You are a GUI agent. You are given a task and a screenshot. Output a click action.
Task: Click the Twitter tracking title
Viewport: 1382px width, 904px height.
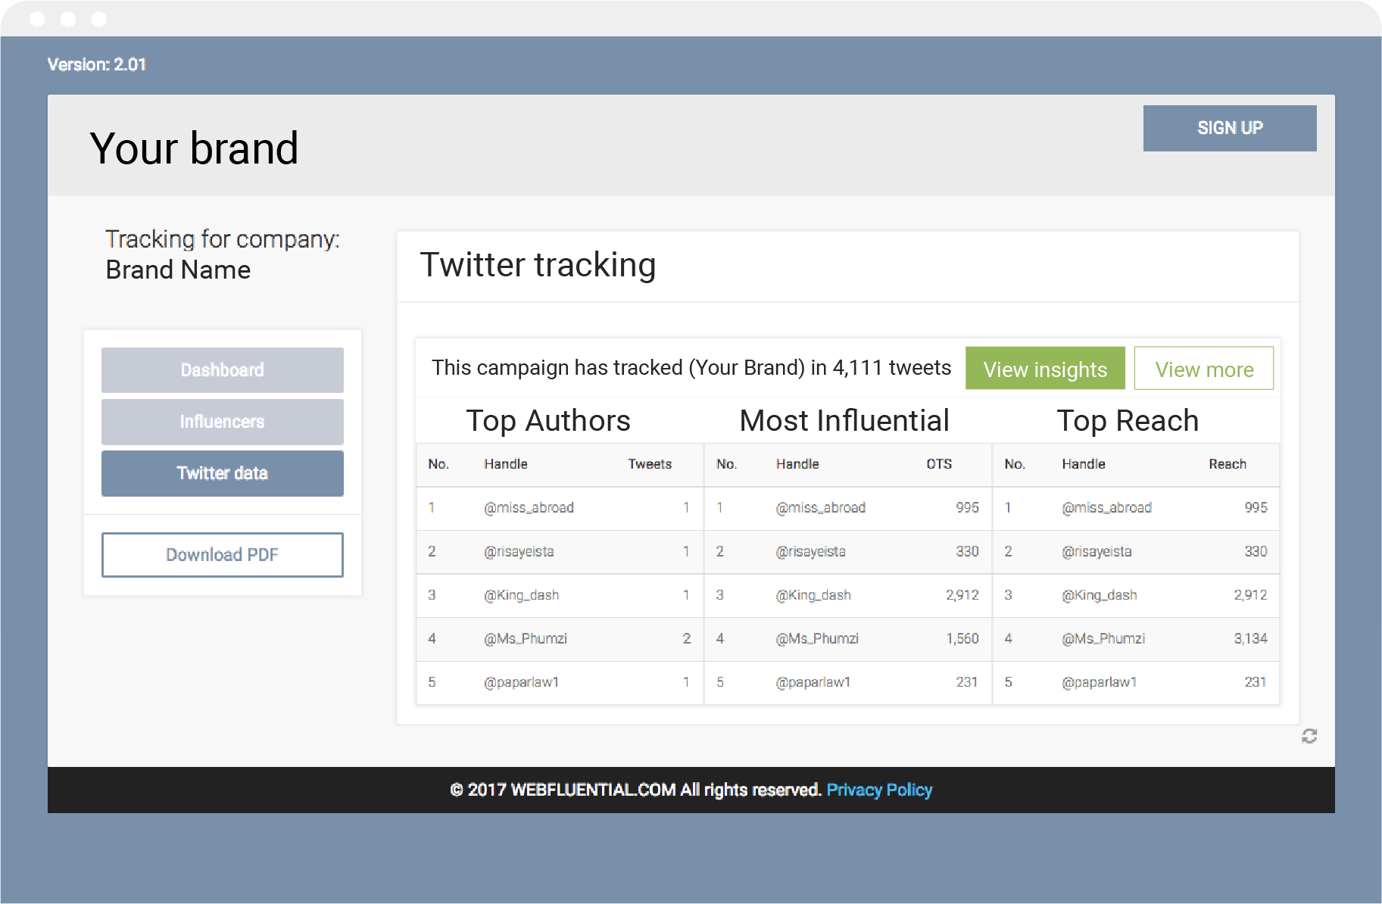[538, 265]
